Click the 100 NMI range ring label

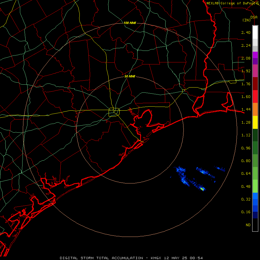(x=130, y=23)
